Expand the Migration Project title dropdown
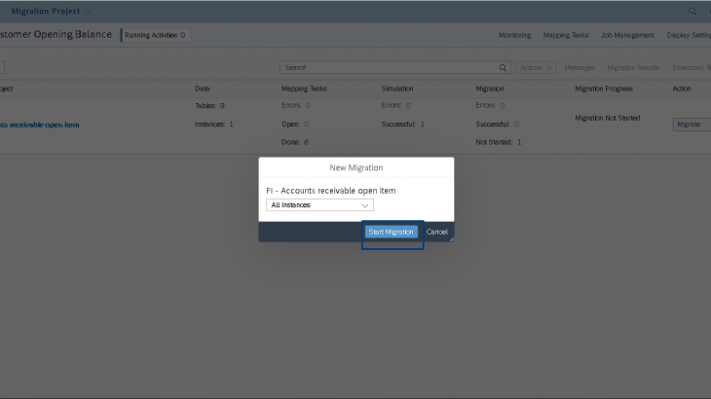The width and height of the screenshot is (711, 399). [91, 12]
